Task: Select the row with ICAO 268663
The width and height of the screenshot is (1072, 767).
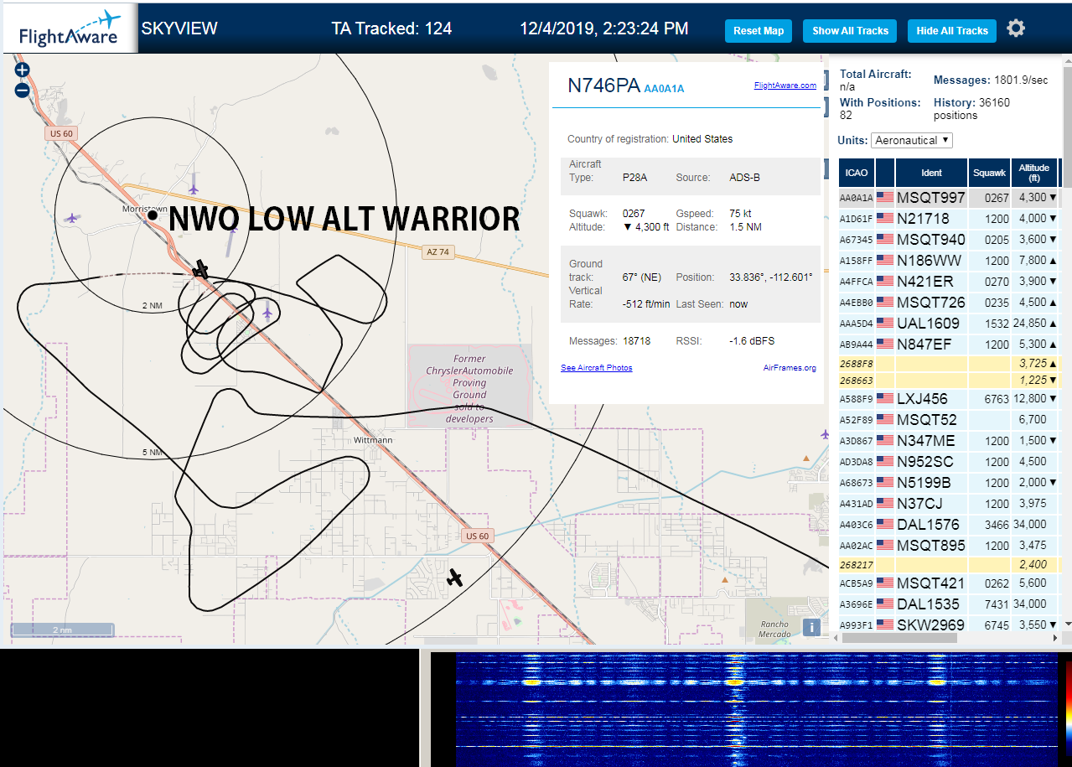Action: click(x=949, y=381)
